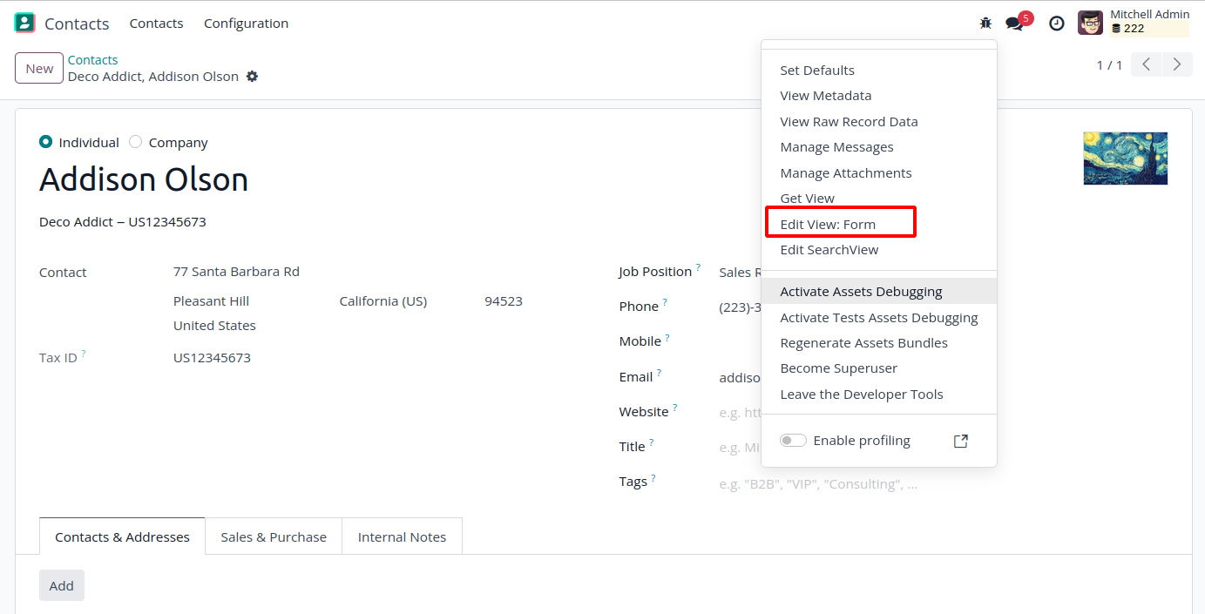
Task: Click the Starry Night contact photo
Action: pyautogui.click(x=1125, y=159)
